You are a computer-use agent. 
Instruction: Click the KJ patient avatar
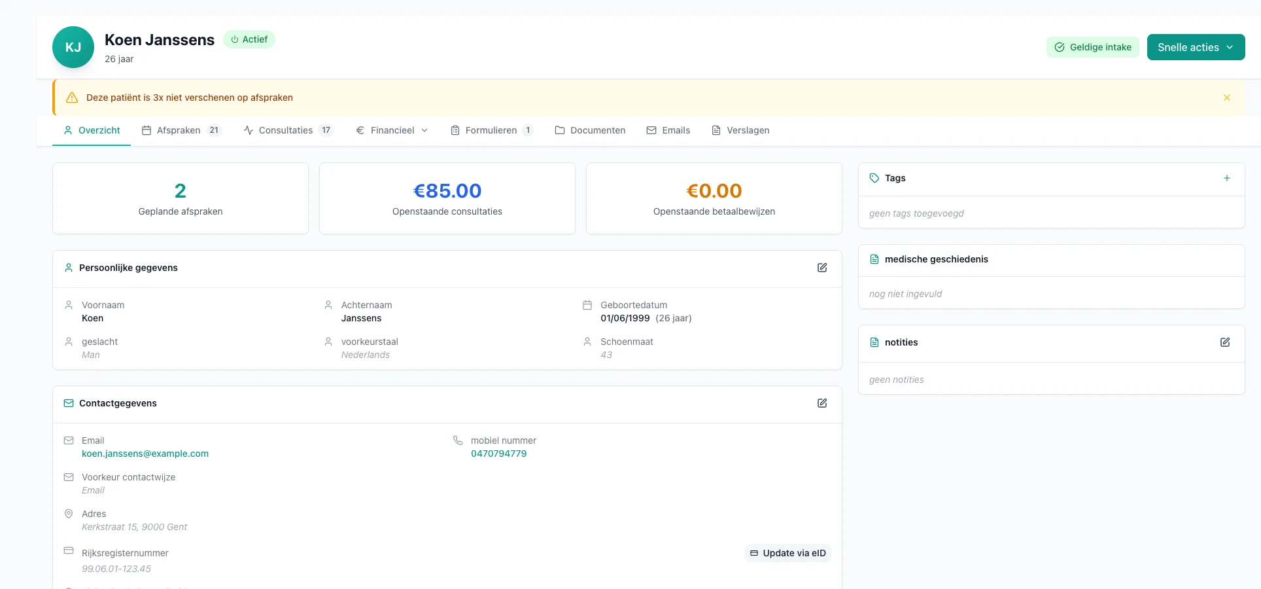[x=73, y=47]
